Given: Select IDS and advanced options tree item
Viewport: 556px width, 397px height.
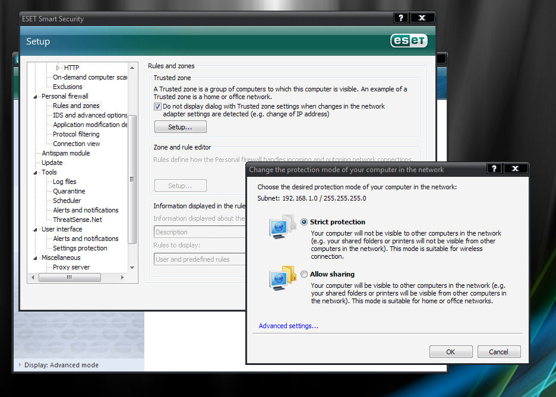Looking at the screenshot, I should coord(90,115).
